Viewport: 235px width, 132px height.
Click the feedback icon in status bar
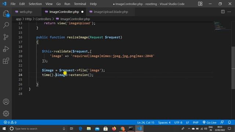click(222, 122)
